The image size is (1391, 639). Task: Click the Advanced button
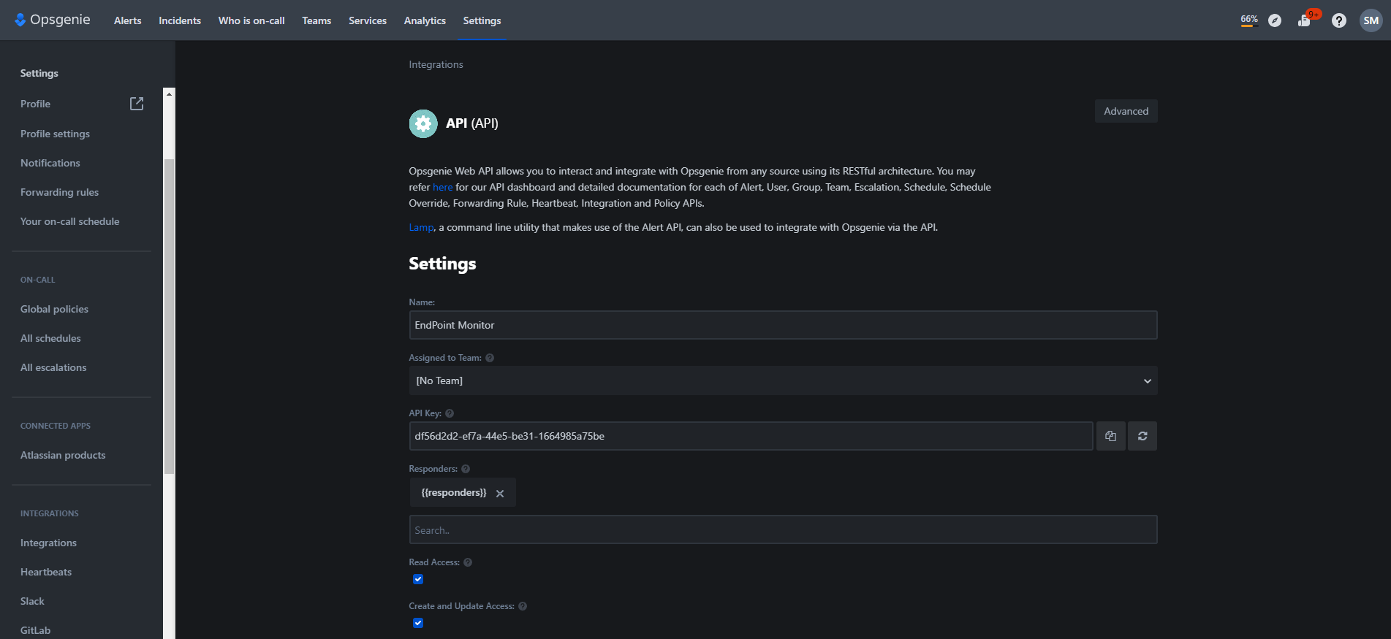click(1126, 111)
